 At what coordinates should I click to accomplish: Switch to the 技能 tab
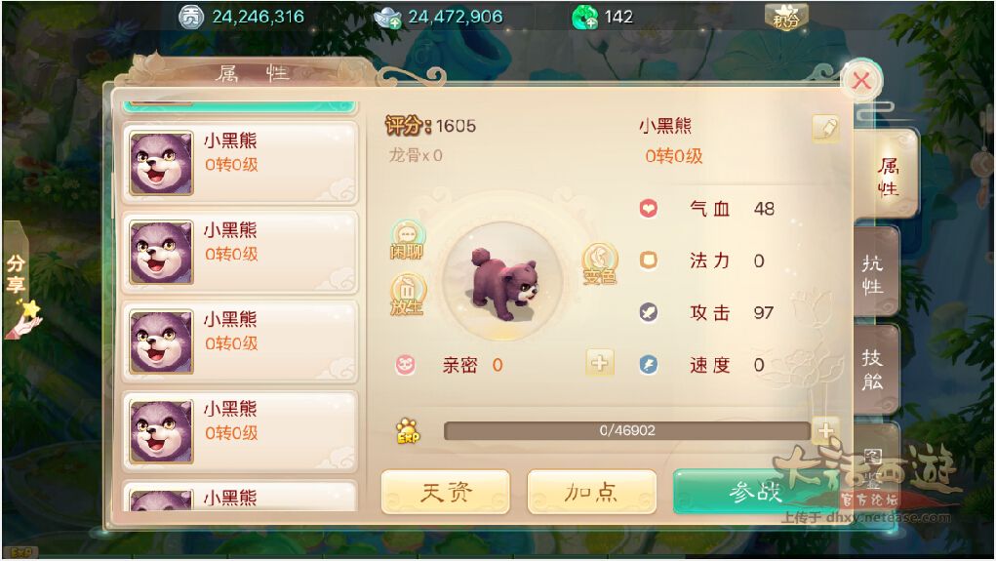point(875,369)
